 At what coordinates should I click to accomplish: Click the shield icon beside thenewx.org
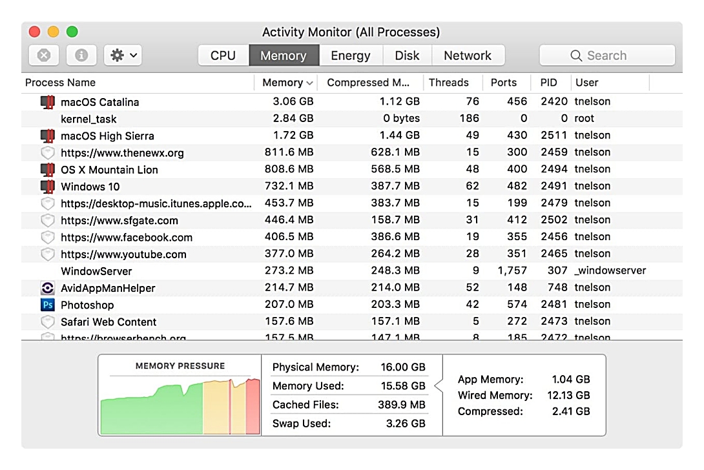click(48, 152)
